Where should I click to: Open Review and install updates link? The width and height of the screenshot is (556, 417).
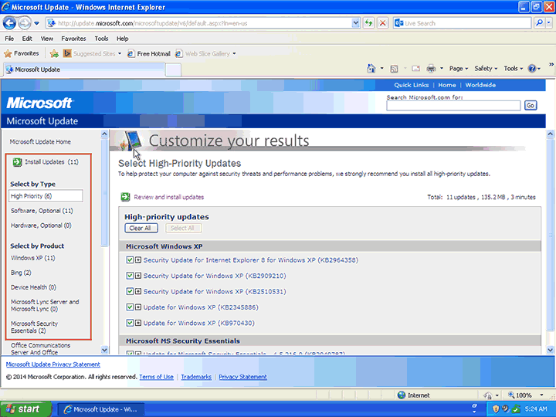169,197
